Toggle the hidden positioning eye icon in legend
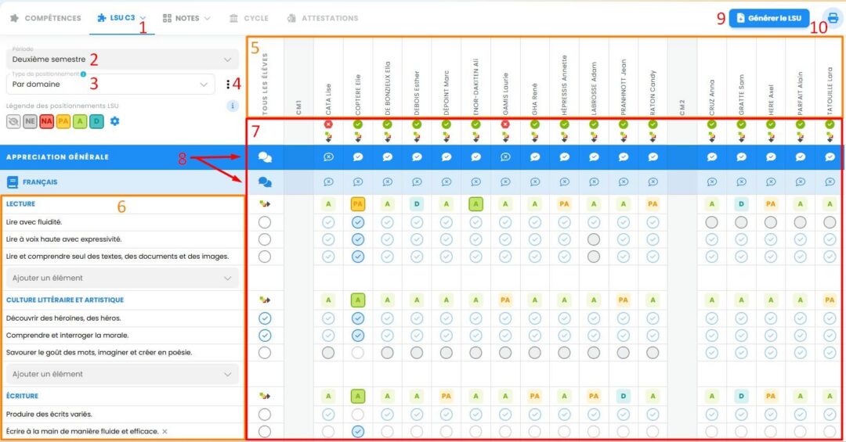 13,121
